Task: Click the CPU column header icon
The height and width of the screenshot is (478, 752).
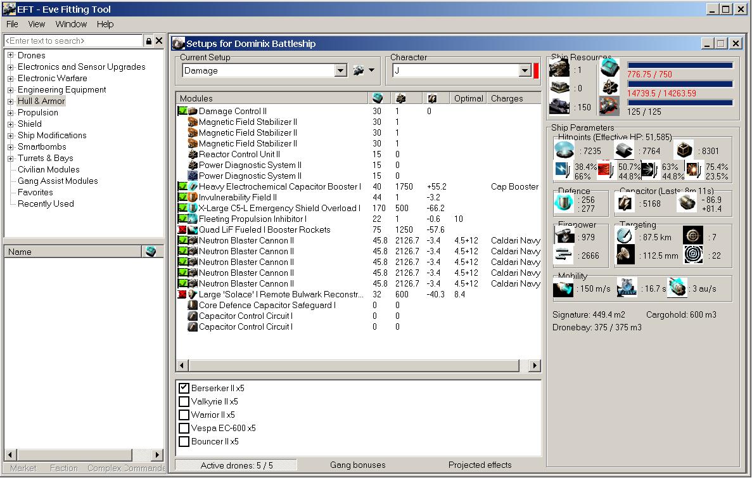Action: tap(378, 98)
